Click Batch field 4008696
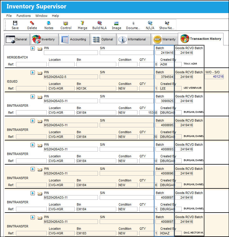The width and height of the screenshot is (229, 237). tap(164, 173)
